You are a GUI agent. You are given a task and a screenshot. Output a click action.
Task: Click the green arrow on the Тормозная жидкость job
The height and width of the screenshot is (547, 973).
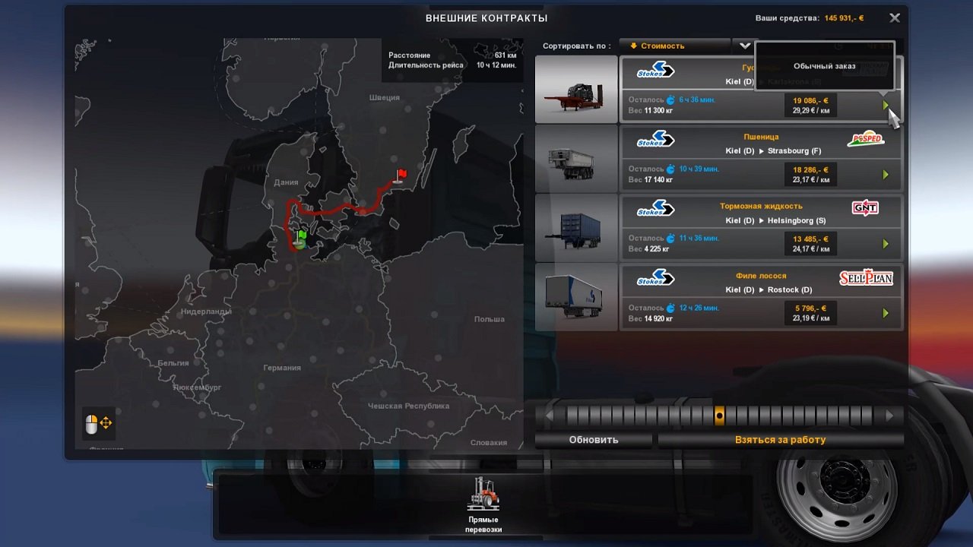point(885,244)
